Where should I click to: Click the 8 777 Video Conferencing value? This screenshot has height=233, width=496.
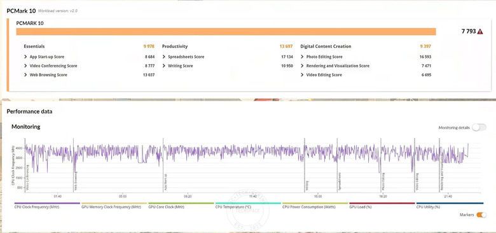pos(149,66)
